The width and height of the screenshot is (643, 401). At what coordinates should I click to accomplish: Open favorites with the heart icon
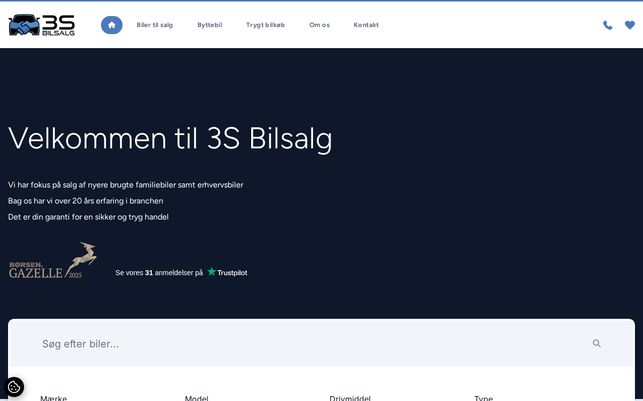click(630, 25)
